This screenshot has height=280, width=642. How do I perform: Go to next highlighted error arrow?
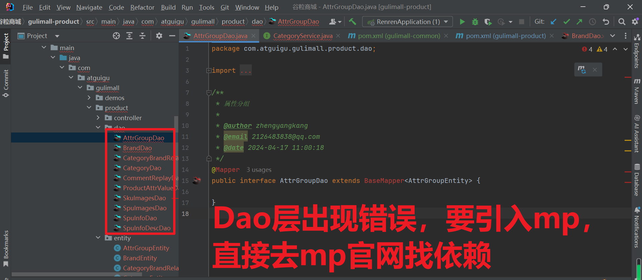pos(626,49)
